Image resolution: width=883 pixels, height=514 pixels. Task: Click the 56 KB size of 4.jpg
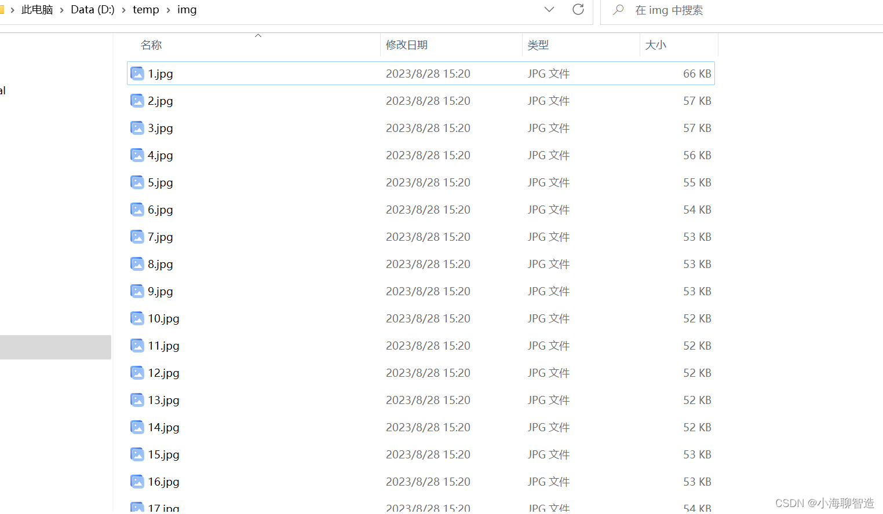point(697,155)
